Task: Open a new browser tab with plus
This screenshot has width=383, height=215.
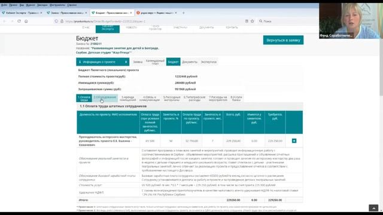Action: [x=184, y=13]
